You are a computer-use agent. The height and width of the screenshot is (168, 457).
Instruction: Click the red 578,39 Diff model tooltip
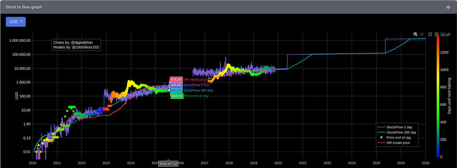(x=176, y=80)
